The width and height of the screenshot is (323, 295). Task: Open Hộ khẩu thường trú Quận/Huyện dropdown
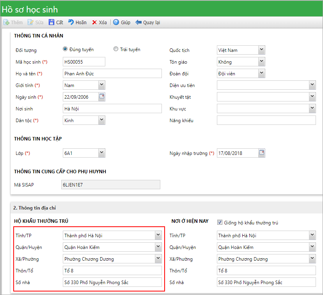pyautogui.click(x=158, y=247)
